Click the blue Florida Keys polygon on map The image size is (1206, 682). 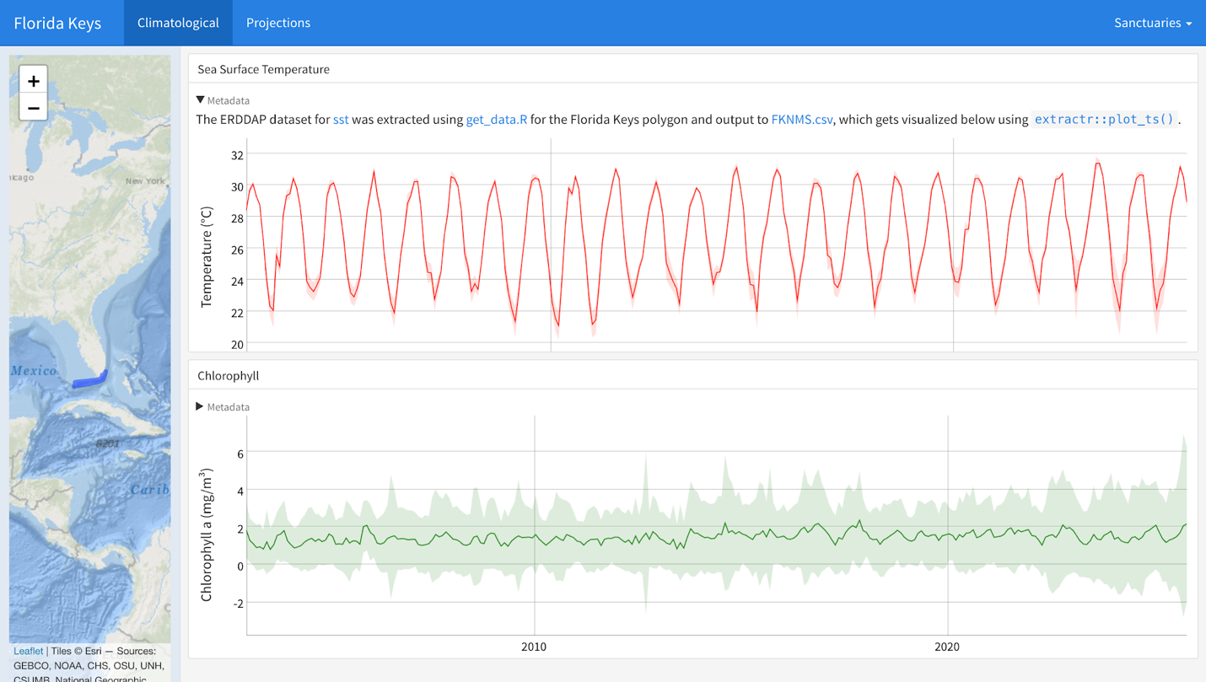[88, 381]
